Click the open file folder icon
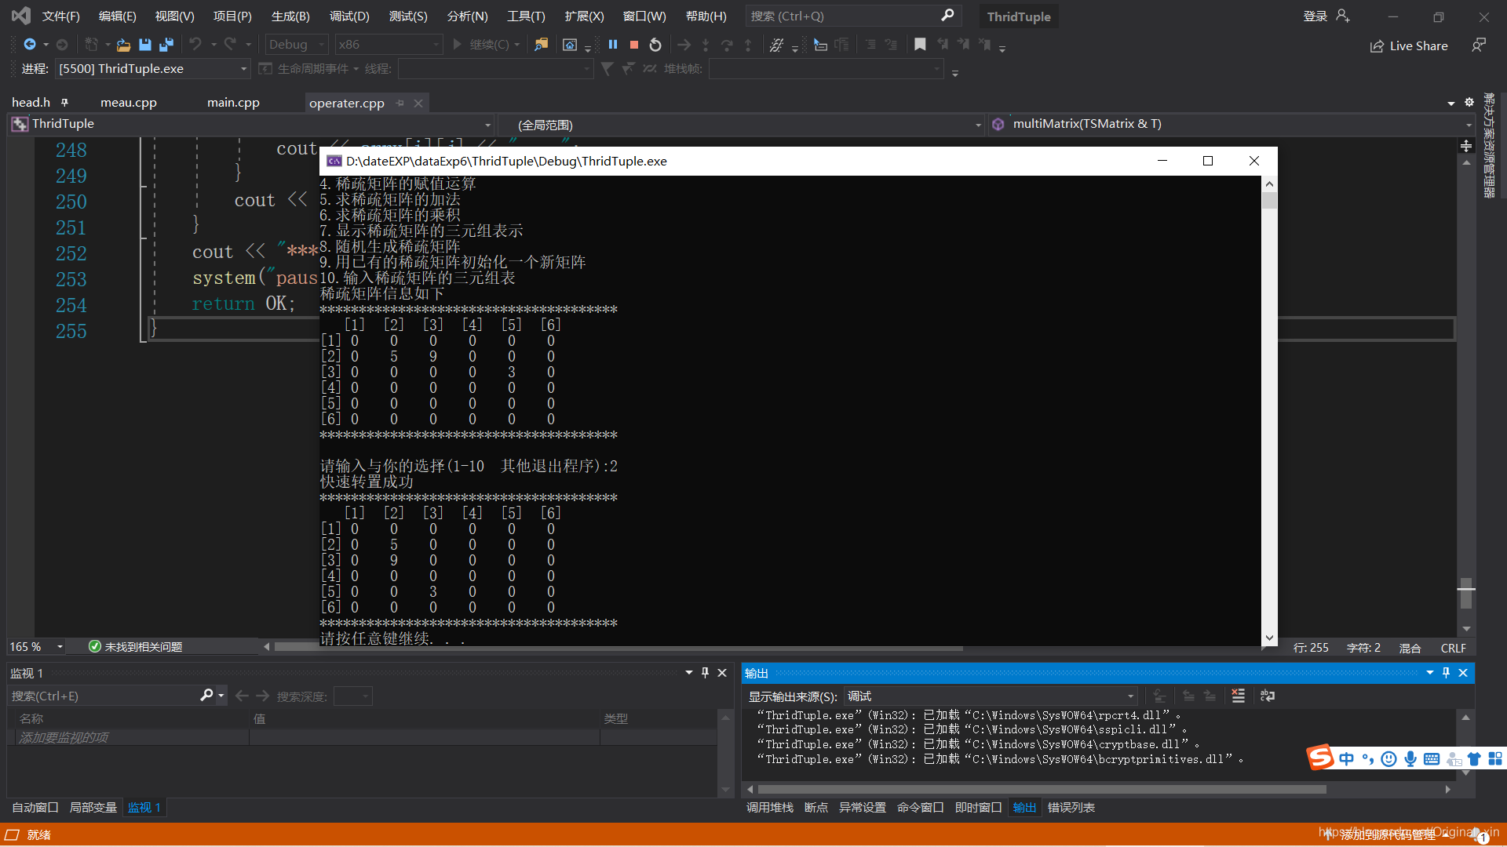Image resolution: width=1507 pixels, height=847 pixels. pyautogui.click(x=123, y=45)
